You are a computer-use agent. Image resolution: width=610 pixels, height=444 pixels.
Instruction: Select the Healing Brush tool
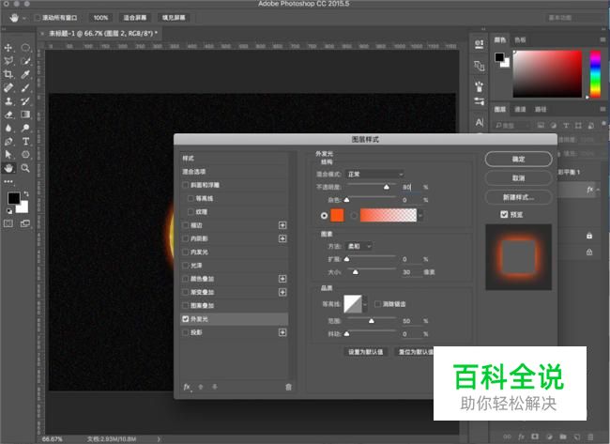tap(8, 88)
